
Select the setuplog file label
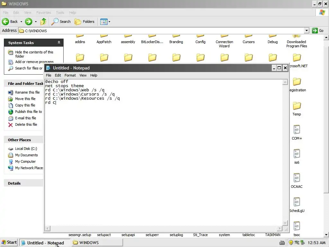176,235
